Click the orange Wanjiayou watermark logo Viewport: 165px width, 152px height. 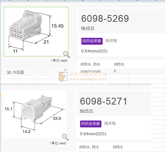tap(62, 77)
